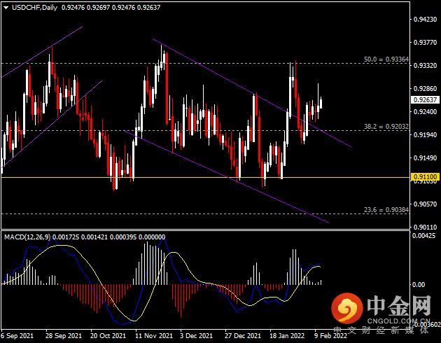
Task: Click the 3 Dec 2021 date label
Action: tap(196, 336)
